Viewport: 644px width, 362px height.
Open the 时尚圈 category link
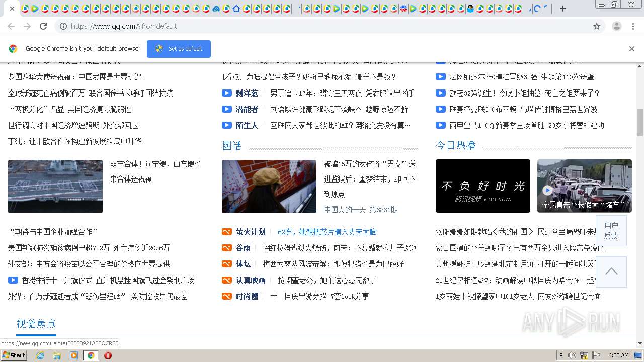coord(247,296)
